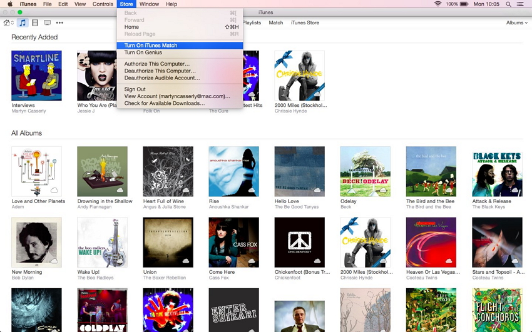Choose Authorize This Computer…
Image resolution: width=532 pixels, height=332 pixels.
pyautogui.click(x=156, y=64)
